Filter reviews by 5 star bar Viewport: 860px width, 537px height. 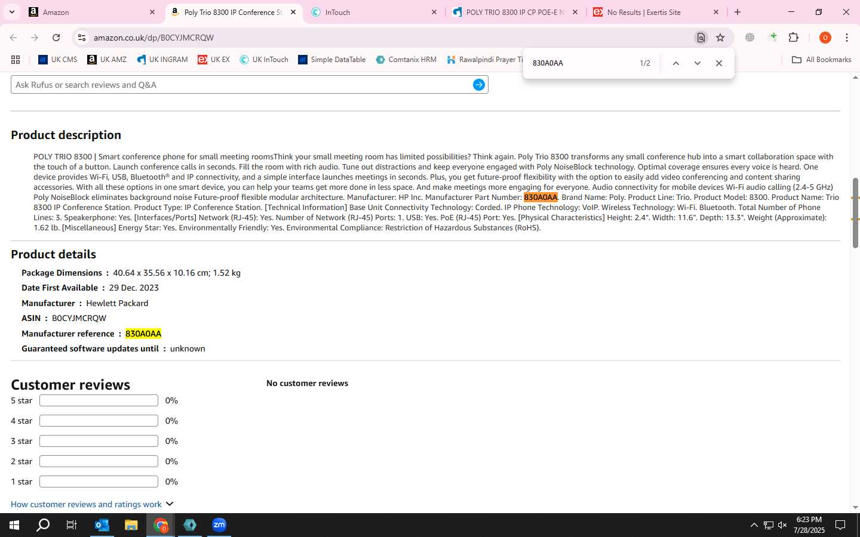(99, 400)
